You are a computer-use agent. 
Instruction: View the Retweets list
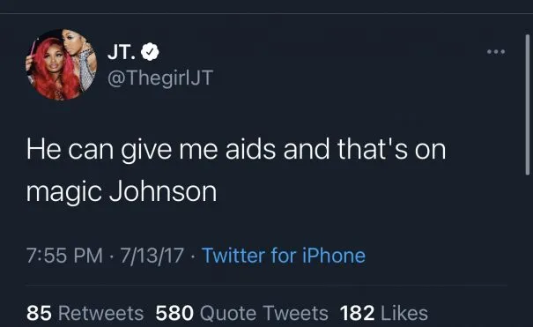[x=85, y=313]
